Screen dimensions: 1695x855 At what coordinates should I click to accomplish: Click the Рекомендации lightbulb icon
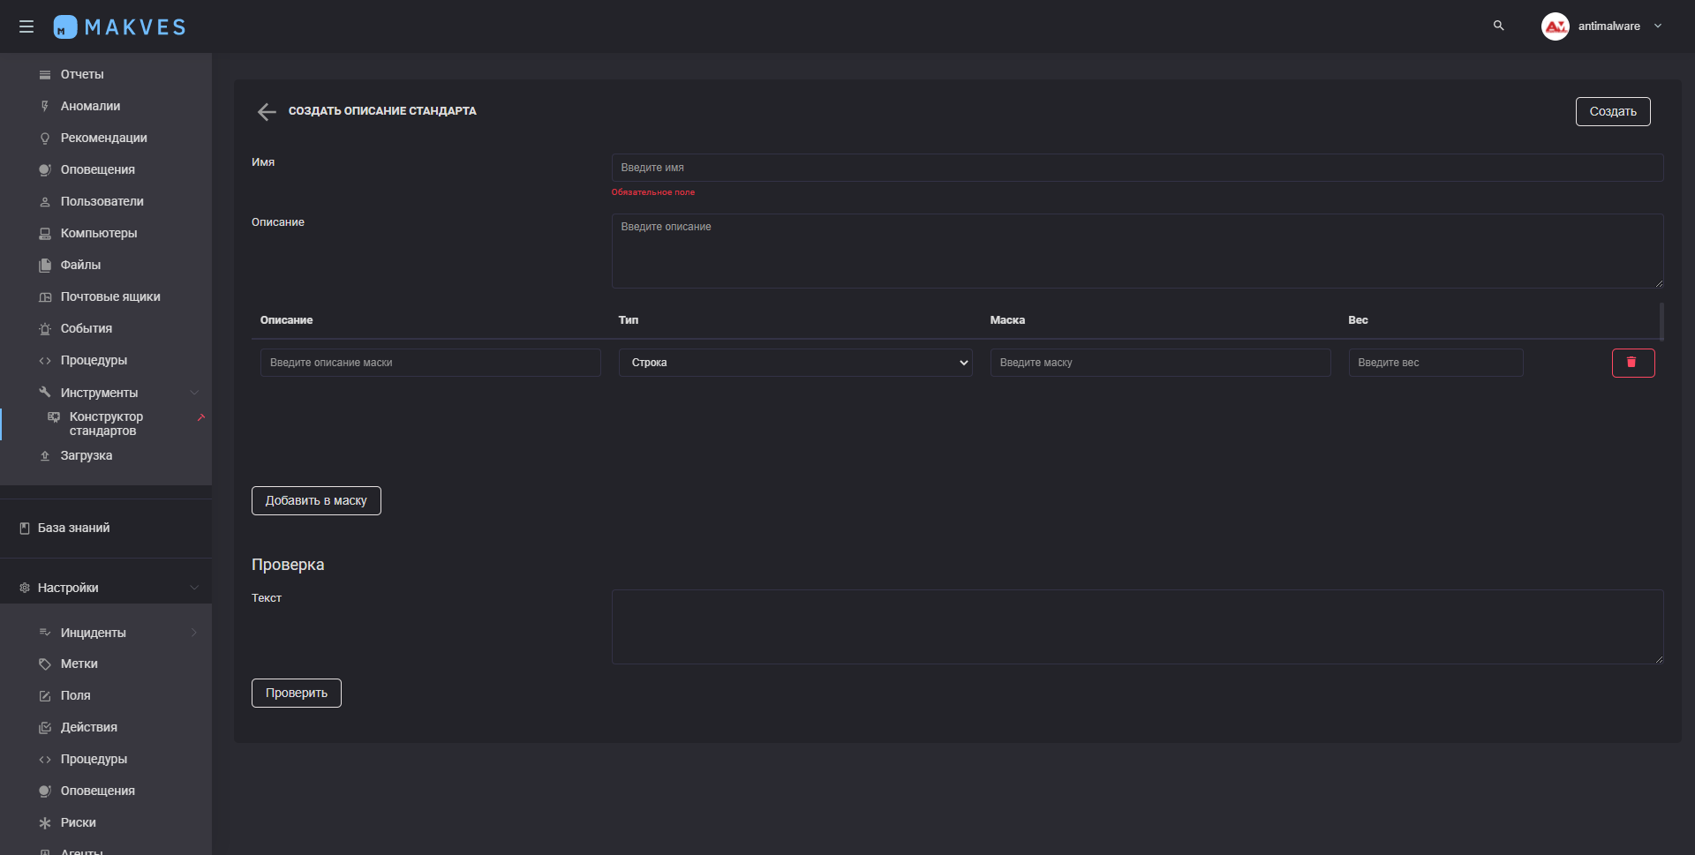[45, 139]
